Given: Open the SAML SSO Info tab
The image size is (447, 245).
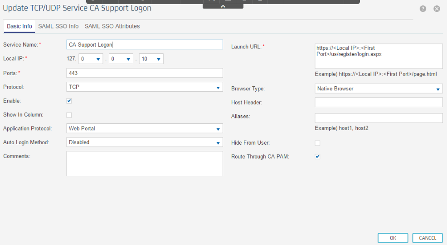Looking at the screenshot, I should coord(58,26).
